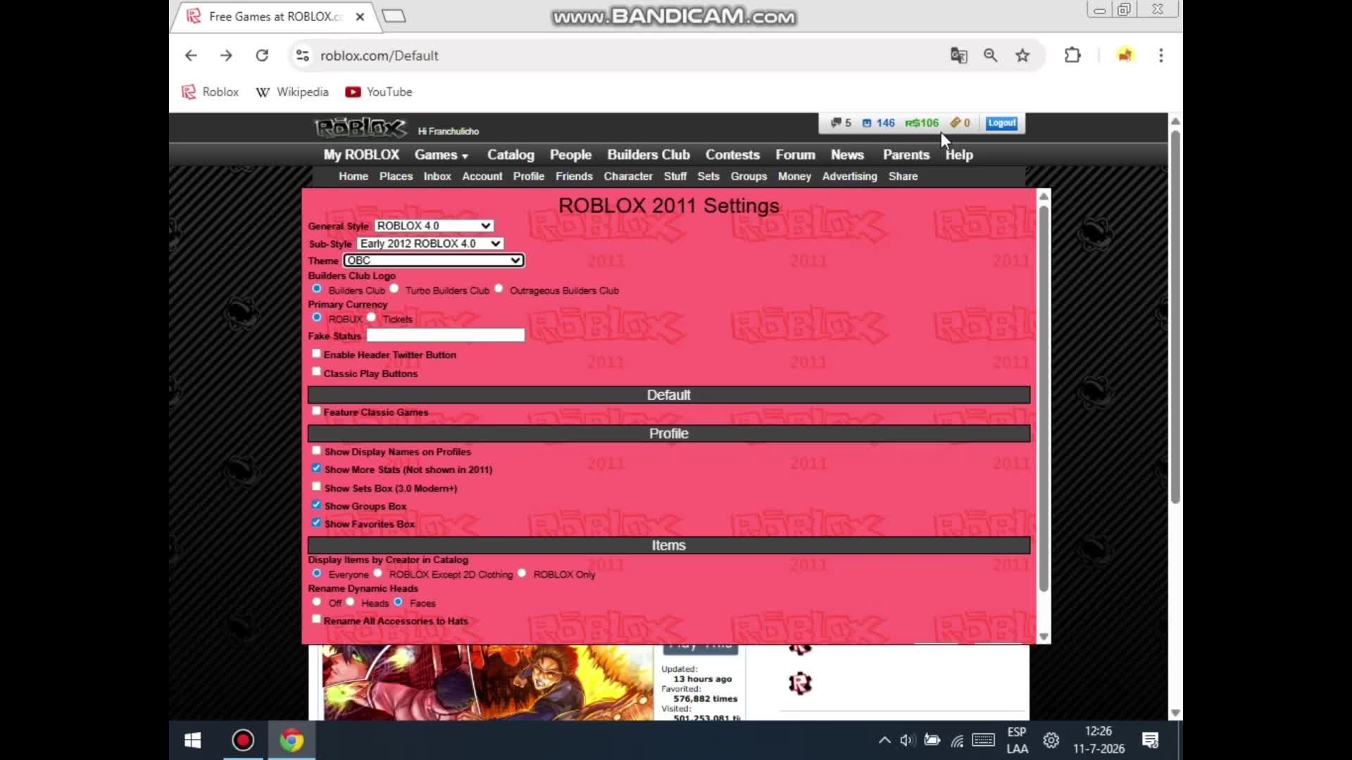Set Rename Dynamic Heads to Off
Image resolution: width=1352 pixels, height=760 pixels.
317,602
